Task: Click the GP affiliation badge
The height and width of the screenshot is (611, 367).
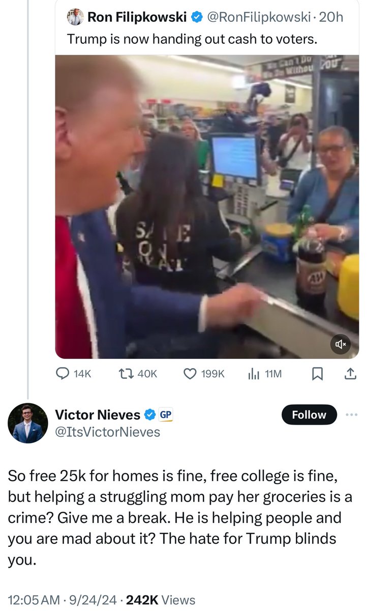Action: pyautogui.click(x=166, y=415)
